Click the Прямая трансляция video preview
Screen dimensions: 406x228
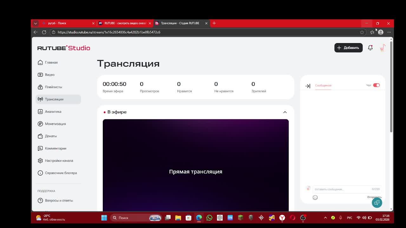pyautogui.click(x=196, y=165)
